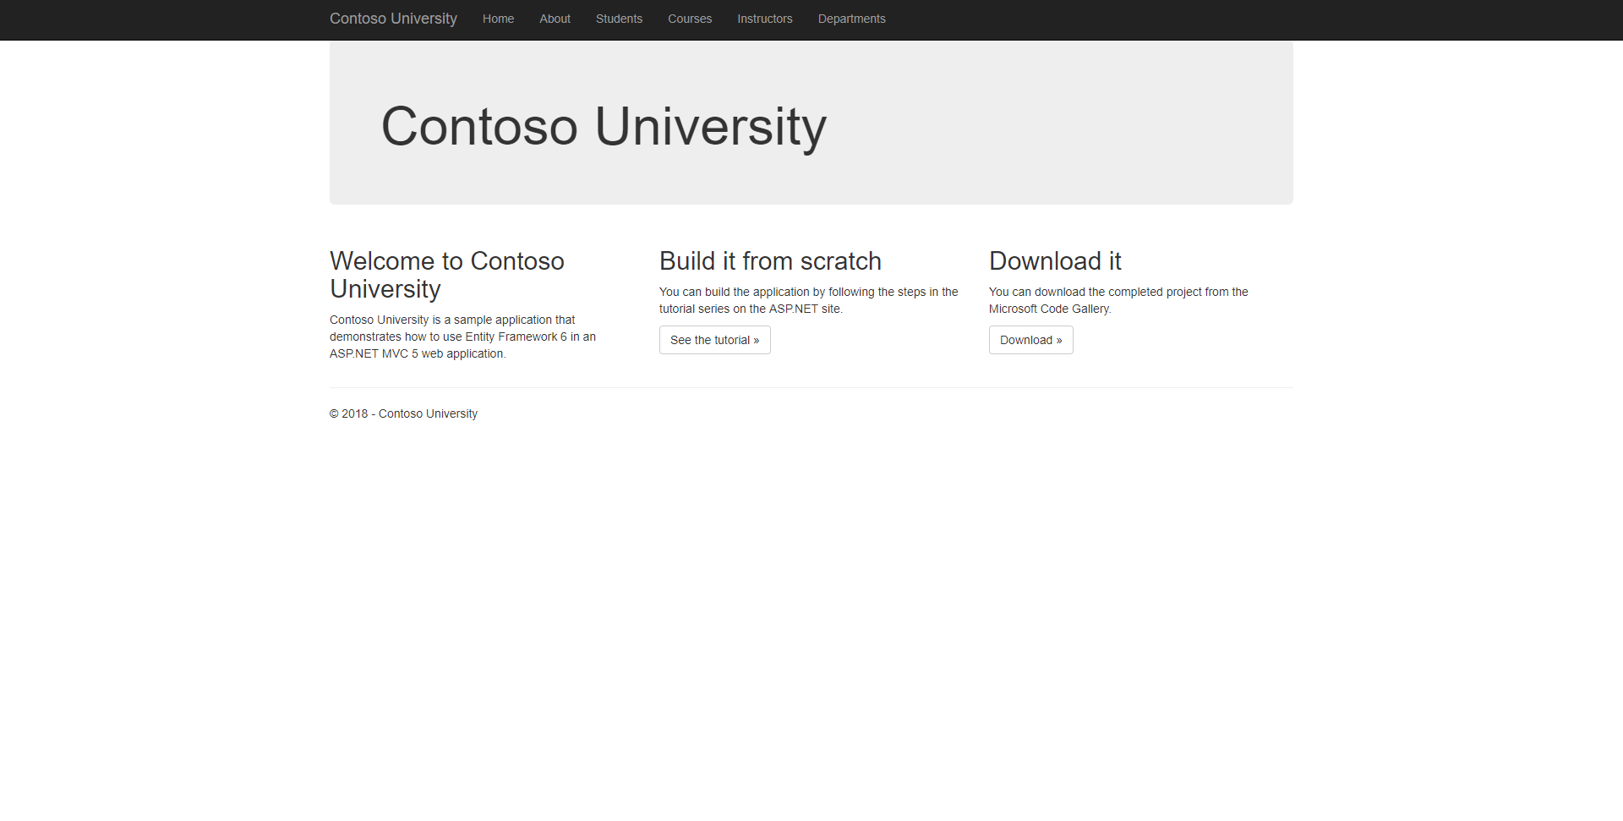Viewport: 1623px width, 821px height.
Task: Open the Departments page
Action: pos(851,19)
